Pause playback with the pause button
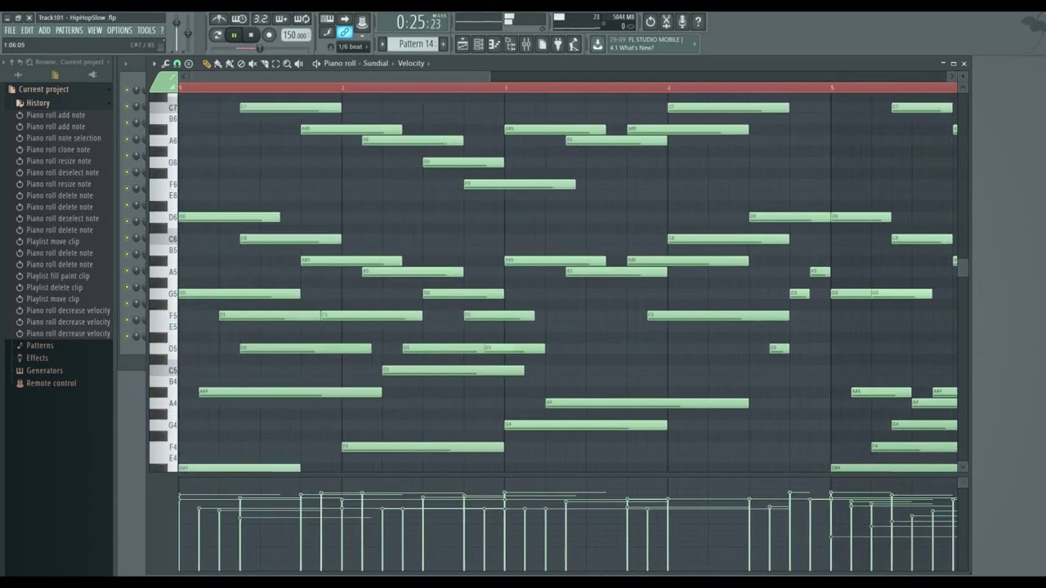The image size is (1046, 588). 234,35
